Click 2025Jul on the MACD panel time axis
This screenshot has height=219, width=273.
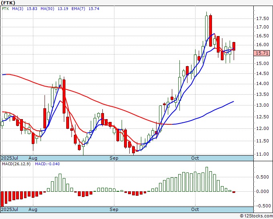[10, 209]
